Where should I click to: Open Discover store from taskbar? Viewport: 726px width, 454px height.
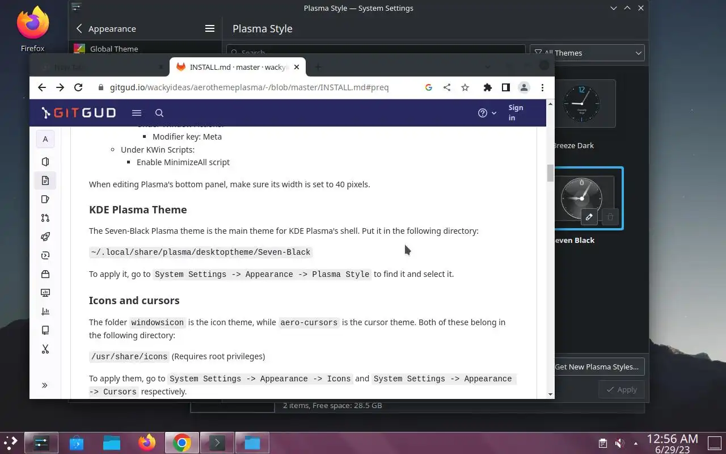(77, 443)
